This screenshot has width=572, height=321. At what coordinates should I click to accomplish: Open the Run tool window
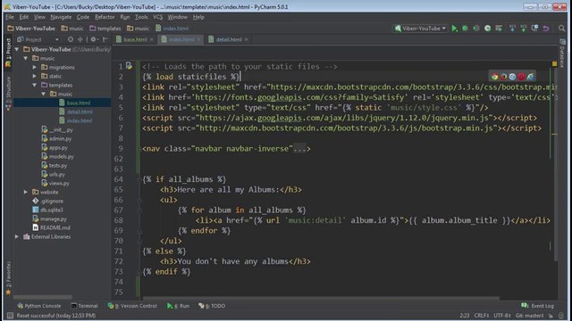[x=178, y=306]
